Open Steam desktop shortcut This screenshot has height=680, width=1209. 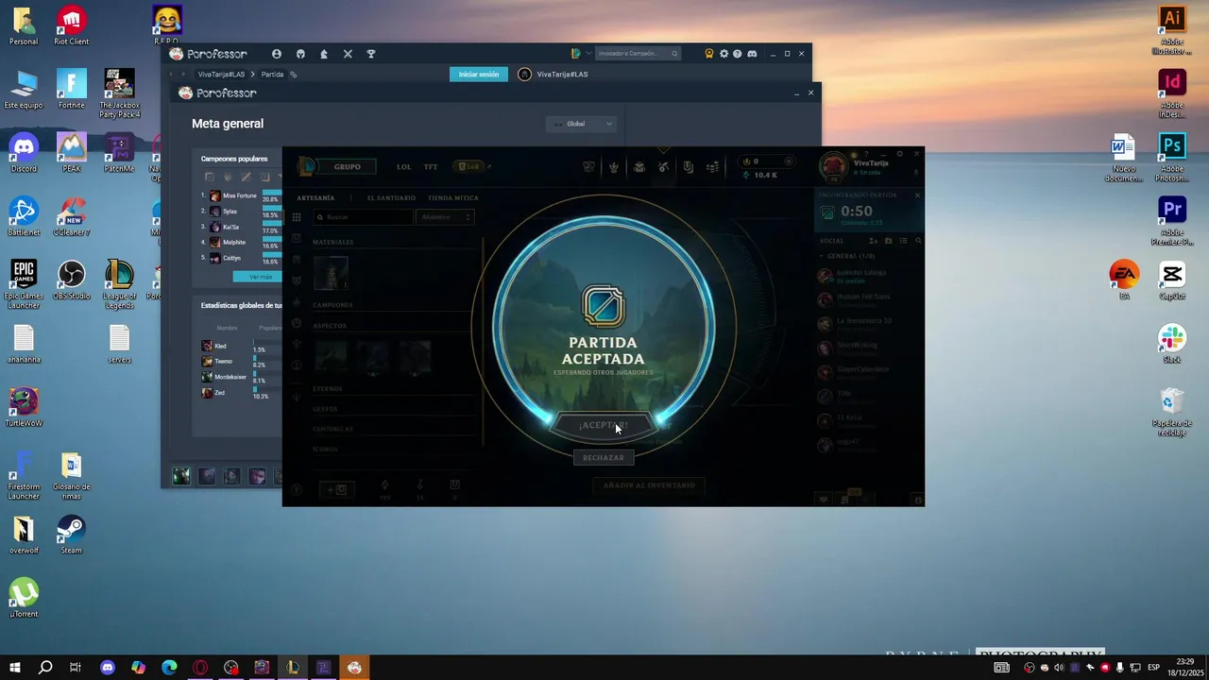72,535
